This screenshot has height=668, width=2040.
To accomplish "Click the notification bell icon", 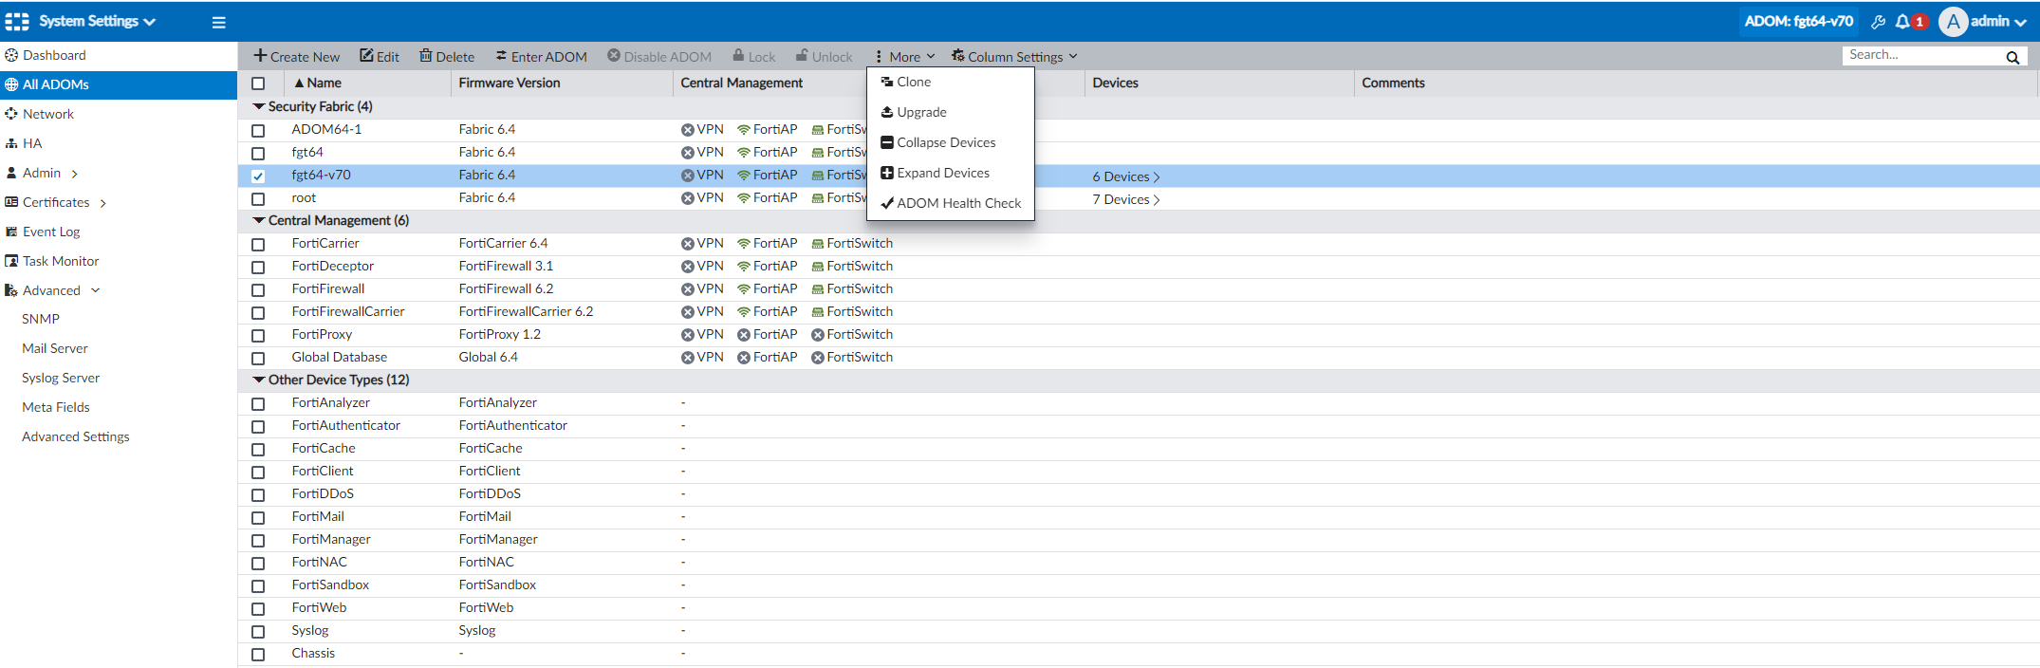I will [1902, 21].
